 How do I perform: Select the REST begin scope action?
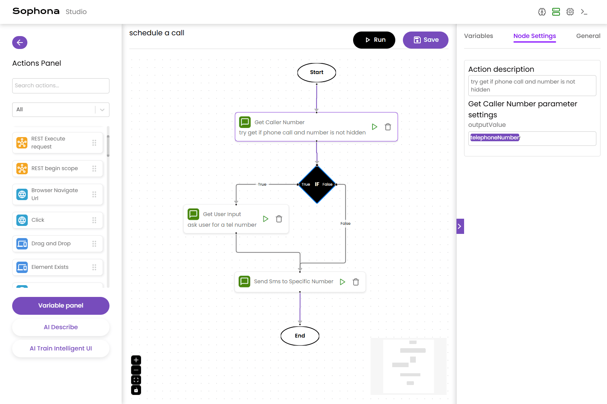[57, 169]
